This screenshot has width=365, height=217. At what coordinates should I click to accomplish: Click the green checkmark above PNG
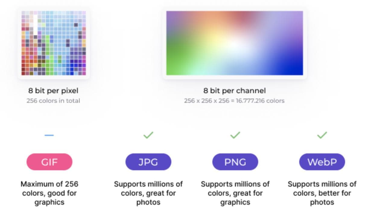pos(235,135)
